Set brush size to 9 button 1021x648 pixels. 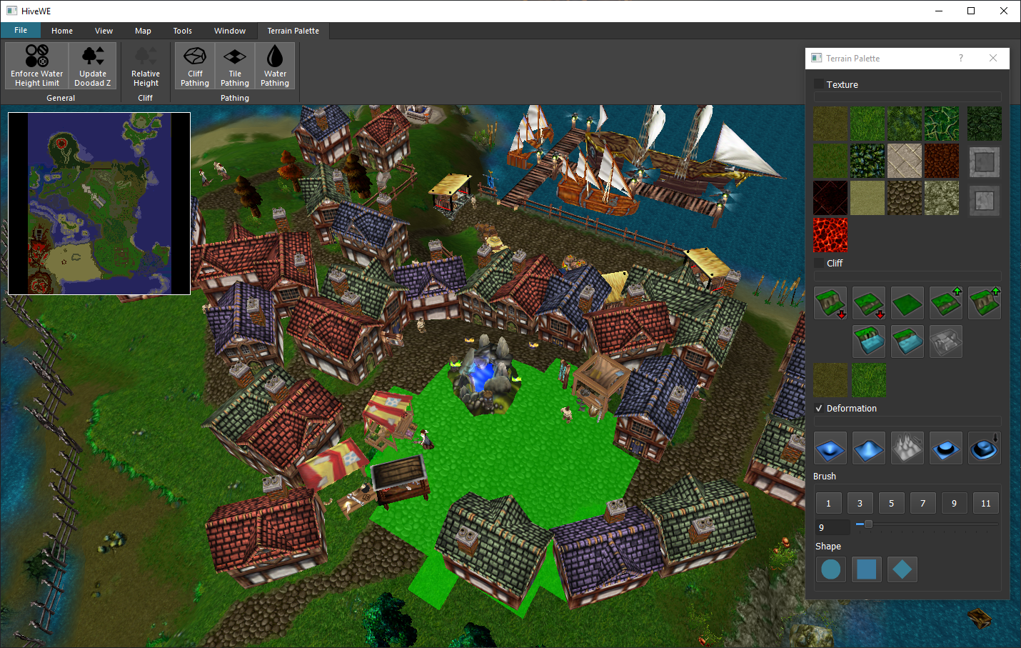[954, 503]
